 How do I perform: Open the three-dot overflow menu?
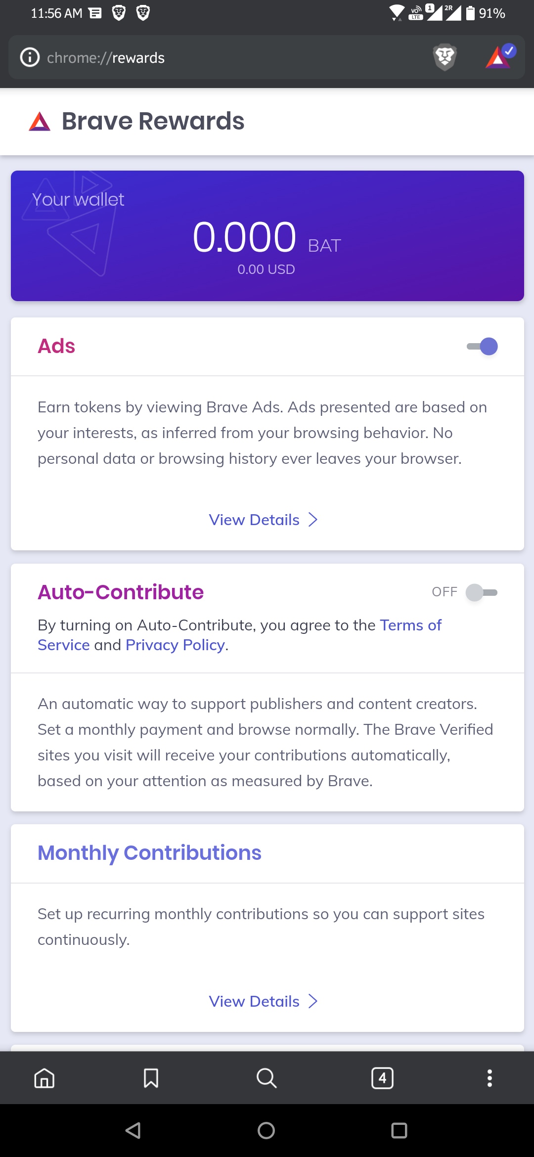pos(489,1078)
